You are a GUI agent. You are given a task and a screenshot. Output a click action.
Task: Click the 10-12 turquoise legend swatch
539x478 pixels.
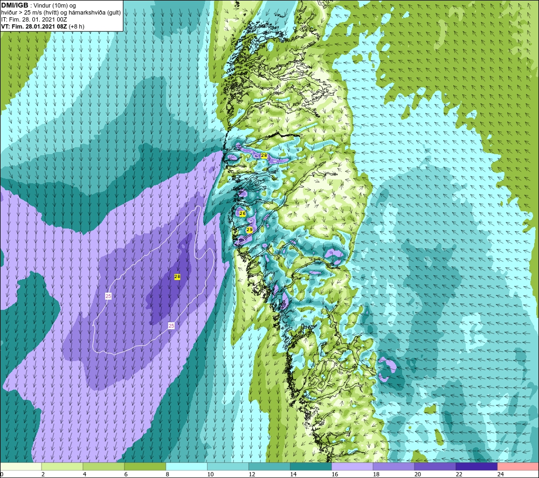(228, 466)
